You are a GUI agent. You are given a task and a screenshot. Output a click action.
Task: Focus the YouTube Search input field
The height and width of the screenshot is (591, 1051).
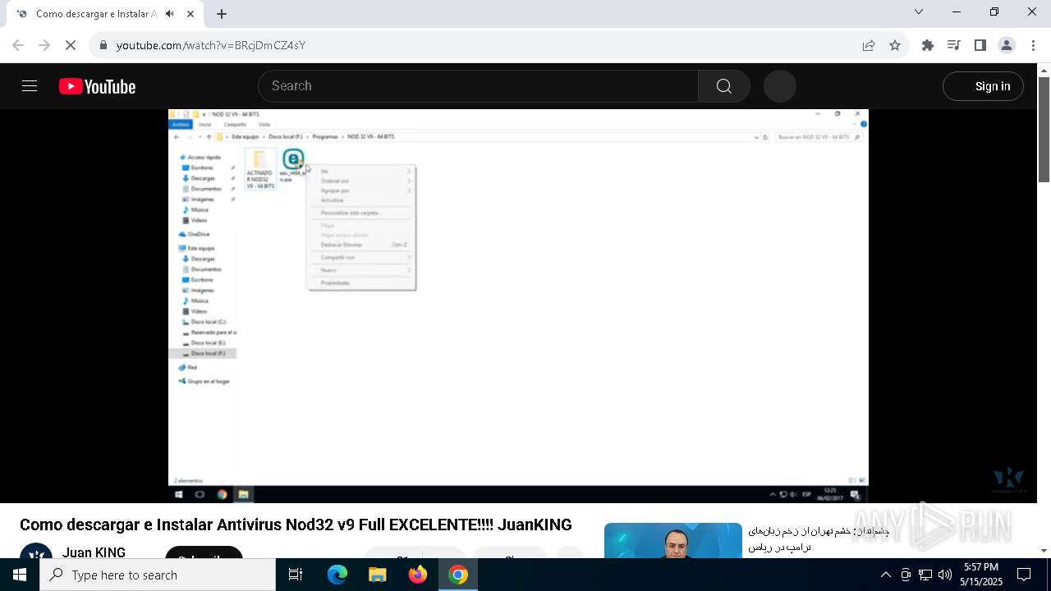point(479,86)
